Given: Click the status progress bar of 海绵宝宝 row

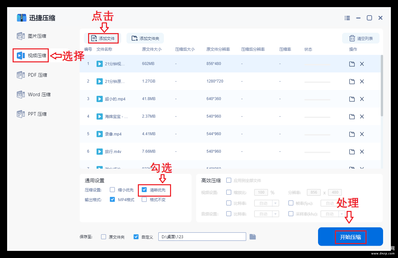Looking at the screenshot, I should click(317, 117).
